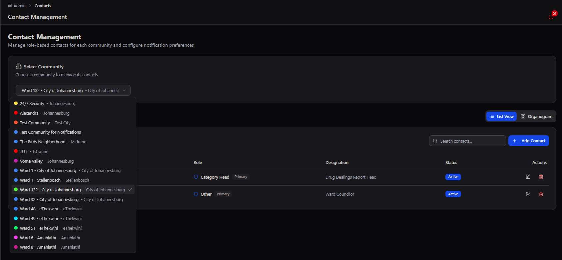Click Ward Councilor designation text

pos(340,194)
